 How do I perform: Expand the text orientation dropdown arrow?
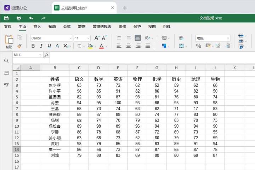[x=152, y=38]
